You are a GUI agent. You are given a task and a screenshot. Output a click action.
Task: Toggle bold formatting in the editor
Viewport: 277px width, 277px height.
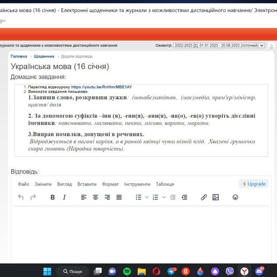53,197
